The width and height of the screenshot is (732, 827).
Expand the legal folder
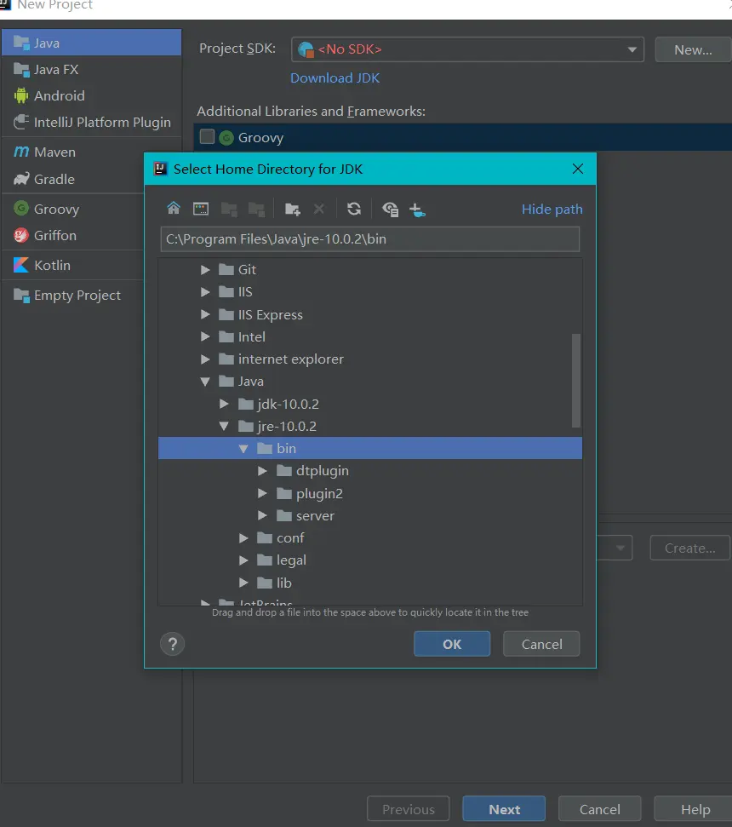243,560
